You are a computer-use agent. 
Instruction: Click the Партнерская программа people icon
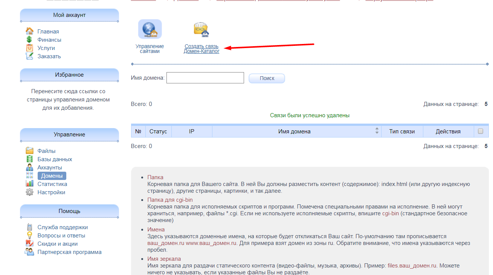29,252
